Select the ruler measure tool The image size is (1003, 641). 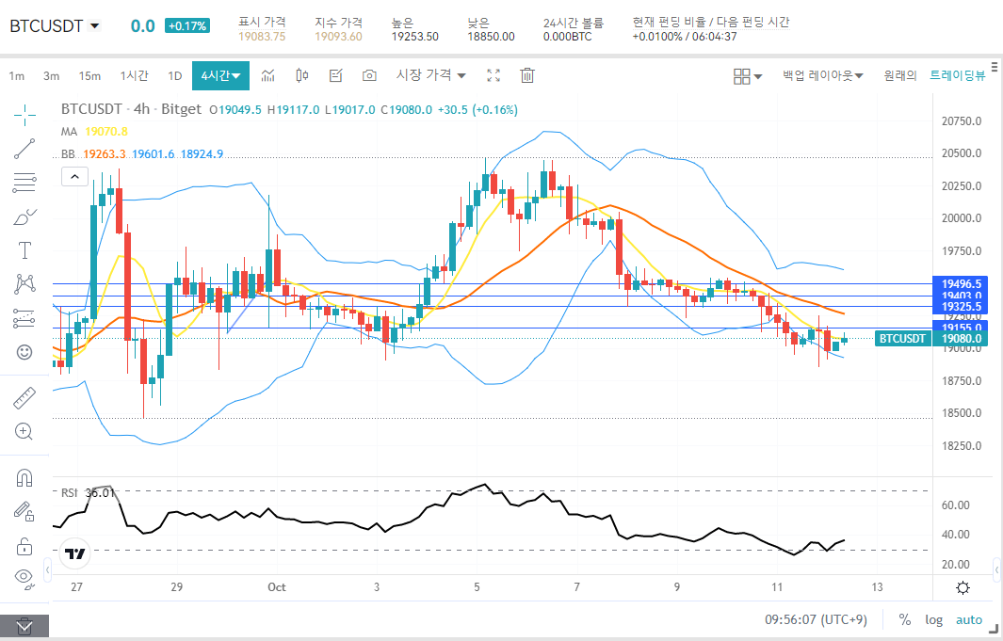point(23,397)
